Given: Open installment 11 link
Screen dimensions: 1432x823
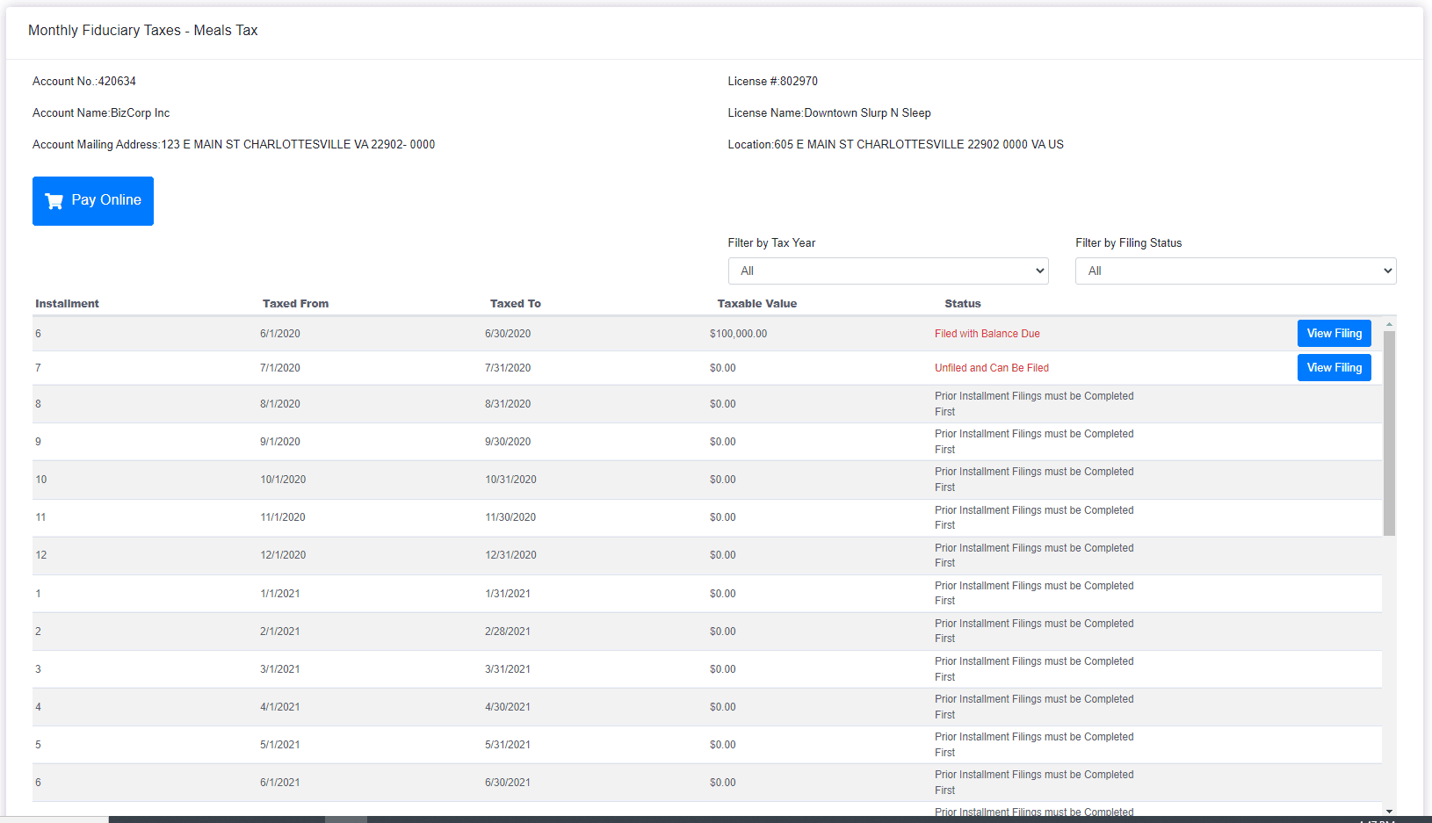Looking at the screenshot, I should point(40,517).
